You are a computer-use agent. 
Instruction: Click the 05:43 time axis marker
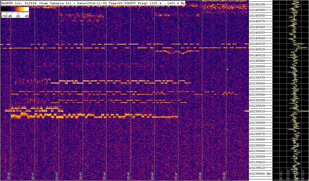tap(81, 175)
